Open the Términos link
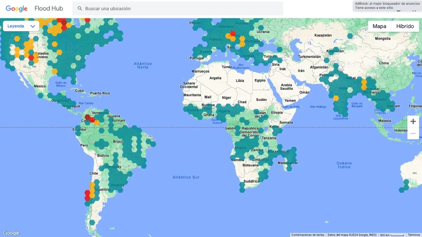The image size is (422, 237). (414, 235)
